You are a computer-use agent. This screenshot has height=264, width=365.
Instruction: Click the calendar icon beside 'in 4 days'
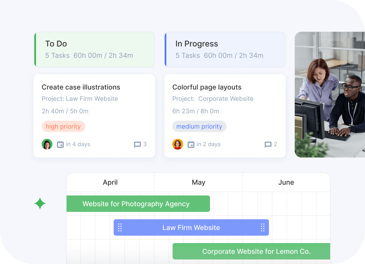tap(60, 144)
